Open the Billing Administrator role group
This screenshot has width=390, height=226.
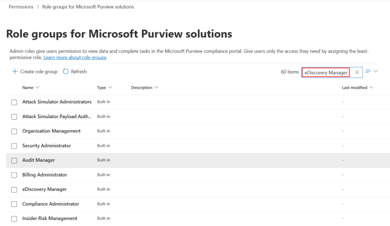click(x=45, y=175)
